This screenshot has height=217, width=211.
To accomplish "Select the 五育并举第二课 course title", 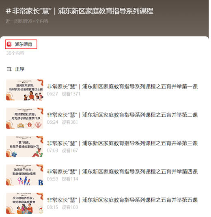I will 122,115.
